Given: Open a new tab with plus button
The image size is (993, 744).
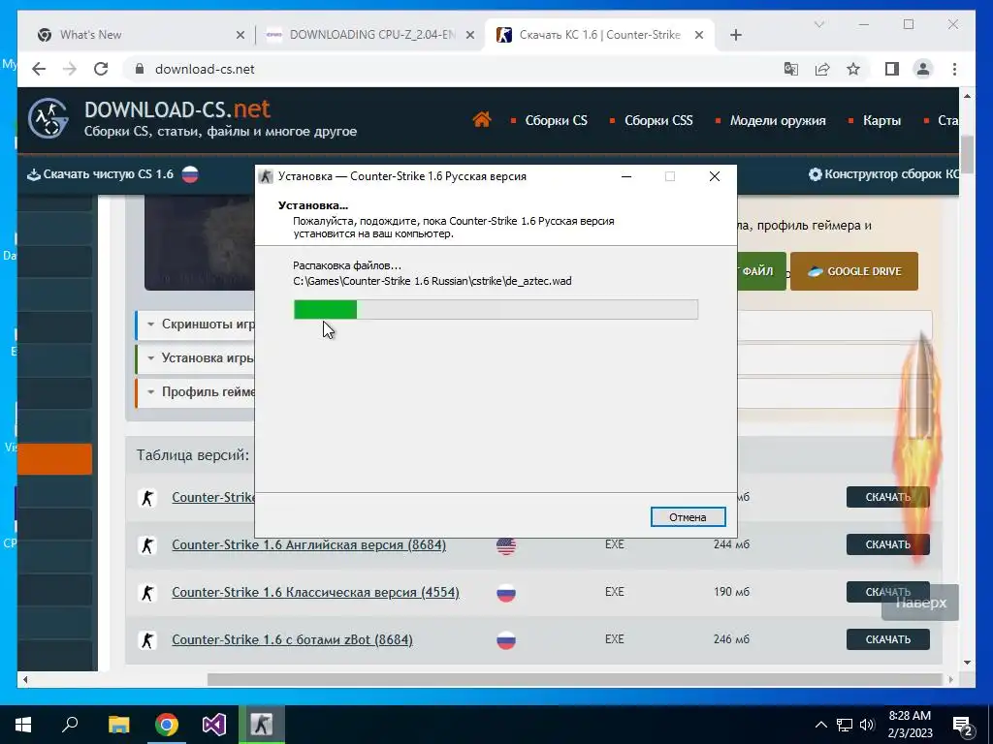Looking at the screenshot, I should pos(735,35).
